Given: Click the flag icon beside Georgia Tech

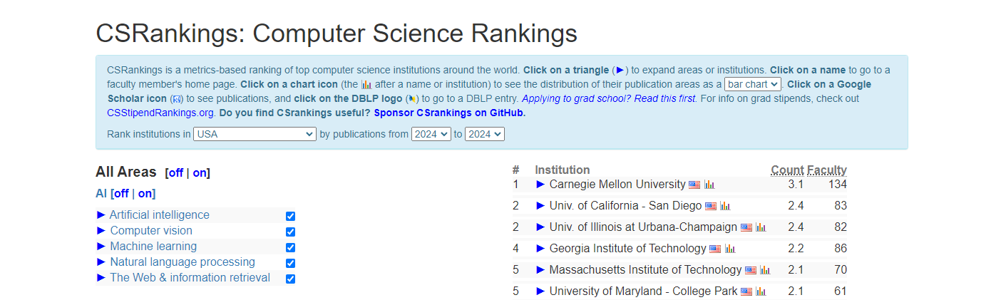Looking at the screenshot, I should (x=715, y=249).
